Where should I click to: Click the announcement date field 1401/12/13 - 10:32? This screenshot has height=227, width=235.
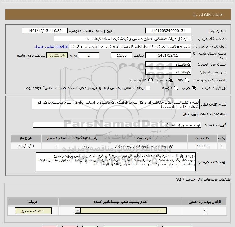(x=45, y=31)
